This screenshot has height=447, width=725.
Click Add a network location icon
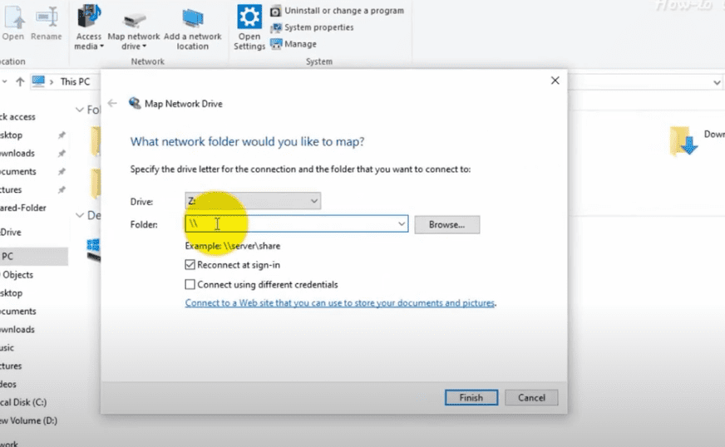coord(193,18)
